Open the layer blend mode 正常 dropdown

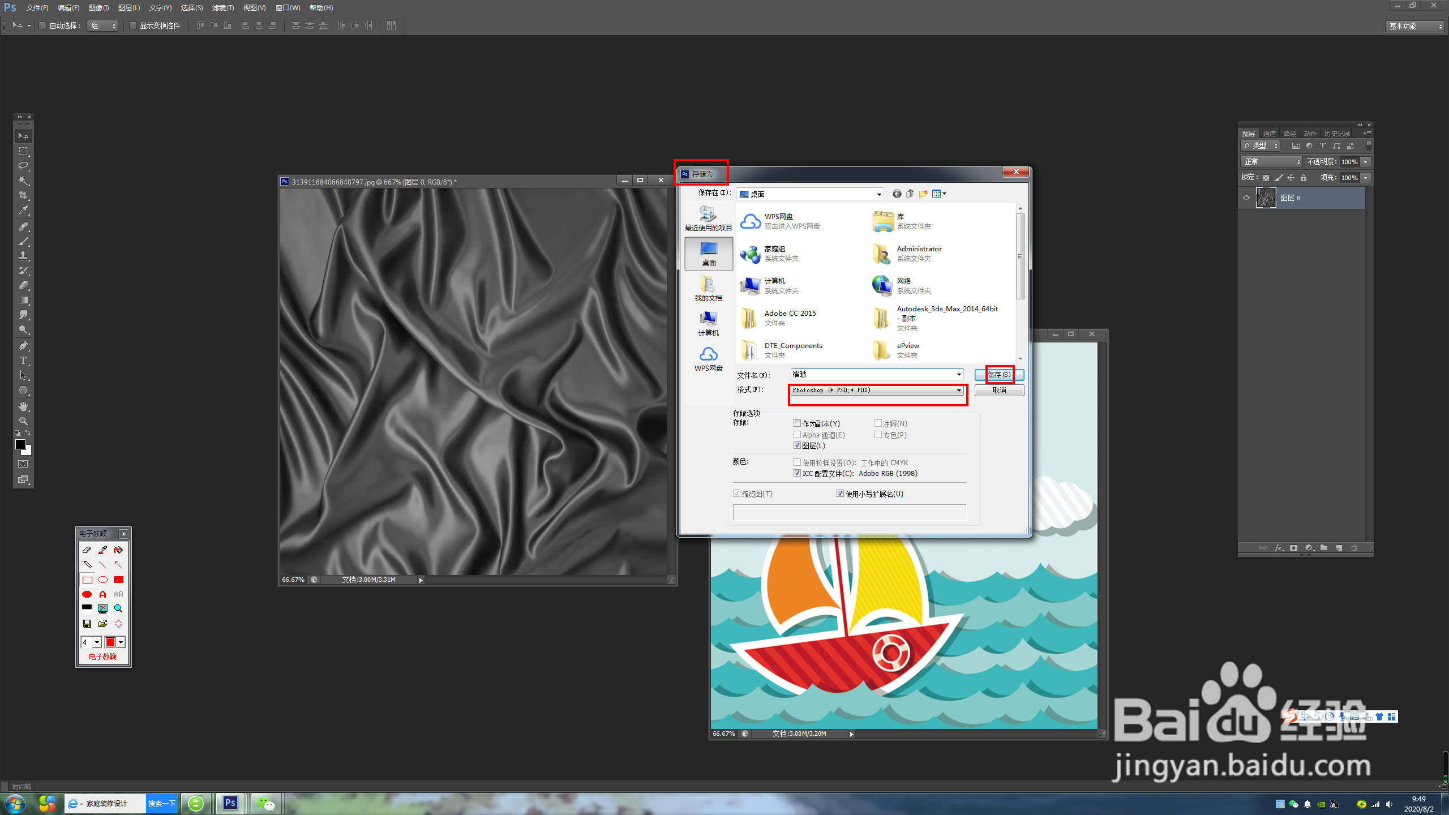1271,162
